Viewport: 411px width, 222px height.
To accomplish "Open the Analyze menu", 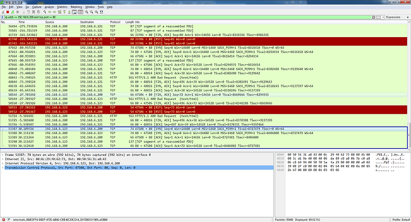I will pos(49,7).
